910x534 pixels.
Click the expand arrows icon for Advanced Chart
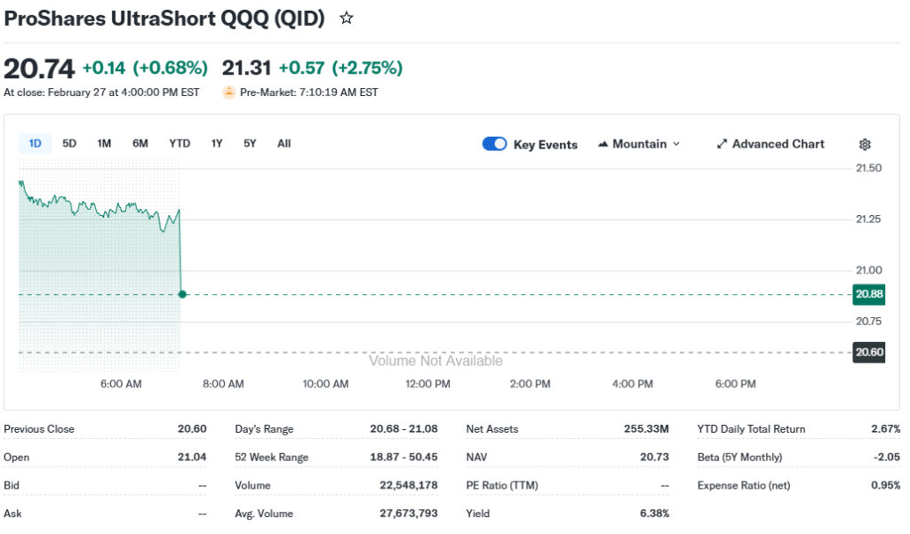click(x=722, y=144)
